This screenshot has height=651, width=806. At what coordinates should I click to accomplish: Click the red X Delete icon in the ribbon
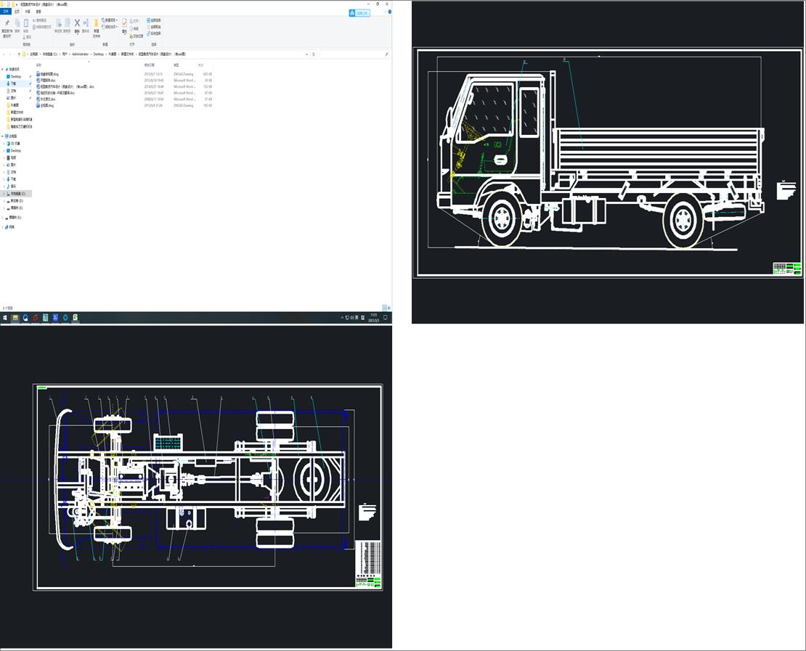77,23
